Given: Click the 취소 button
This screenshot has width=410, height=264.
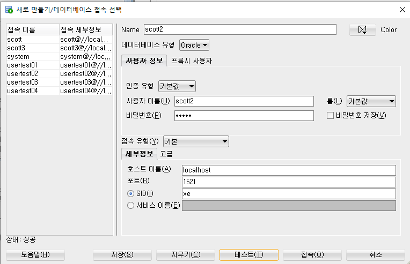Looking at the screenshot, I should pyautogui.click(x=376, y=254).
